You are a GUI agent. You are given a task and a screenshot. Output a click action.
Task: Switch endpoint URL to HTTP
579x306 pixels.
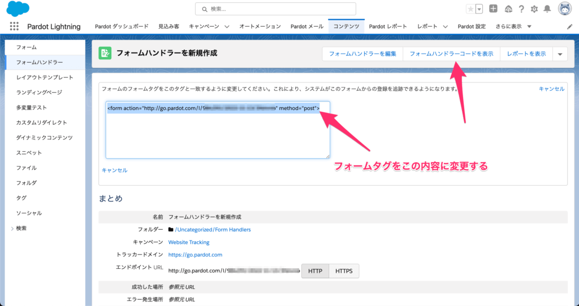[315, 271]
